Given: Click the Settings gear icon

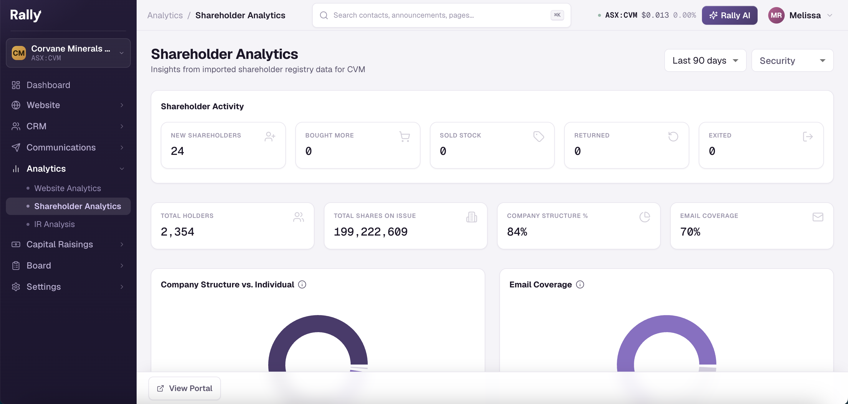Looking at the screenshot, I should click(16, 287).
